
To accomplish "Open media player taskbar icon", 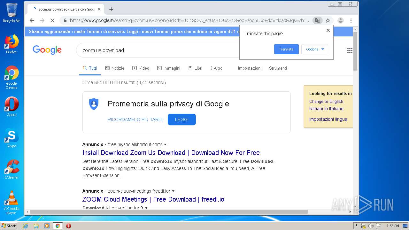I will [x=47, y=226].
